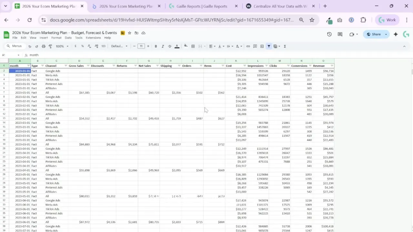This screenshot has height=232, width=413.
Task: Open the zoom level dropdown
Action: pos(61,46)
